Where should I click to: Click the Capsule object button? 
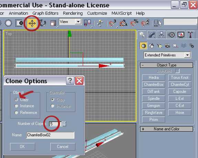[x=180, y=92]
